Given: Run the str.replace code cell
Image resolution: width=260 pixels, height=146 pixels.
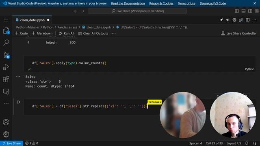Looking at the screenshot, I should point(19,102).
